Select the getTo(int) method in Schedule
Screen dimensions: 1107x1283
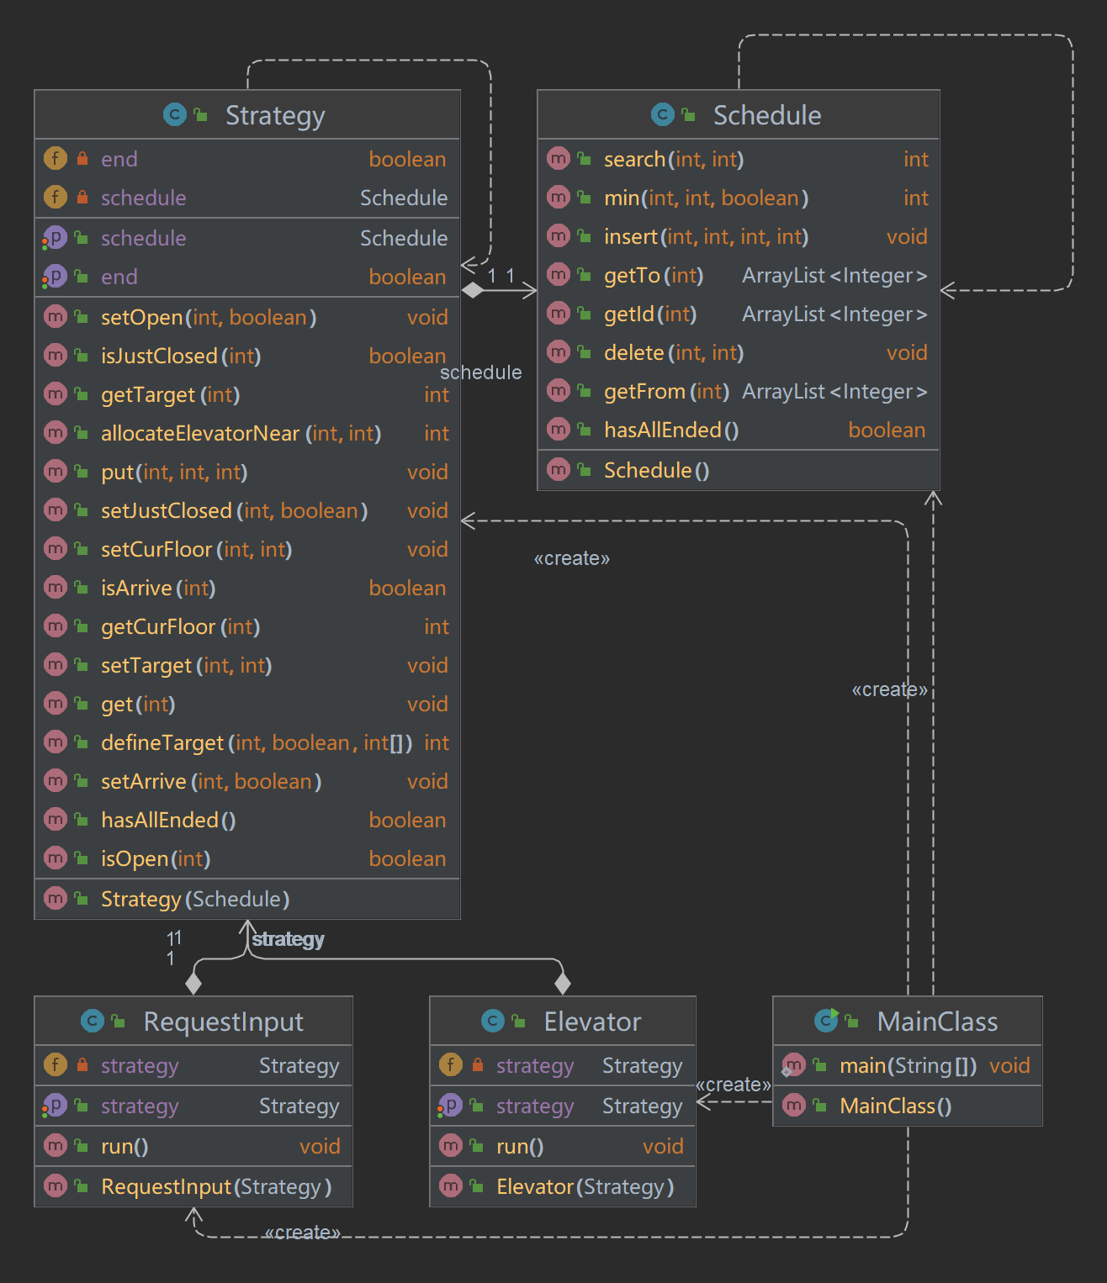pos(739,275)
